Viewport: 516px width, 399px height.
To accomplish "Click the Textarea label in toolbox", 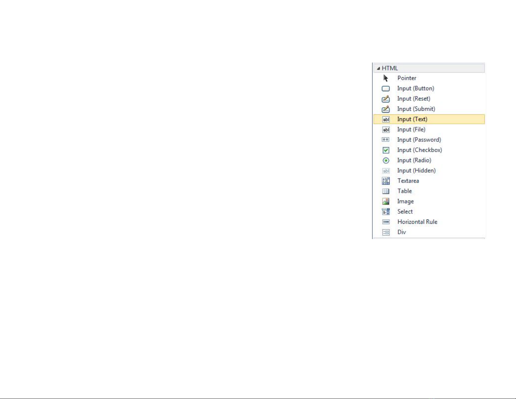I will (408, 181).
